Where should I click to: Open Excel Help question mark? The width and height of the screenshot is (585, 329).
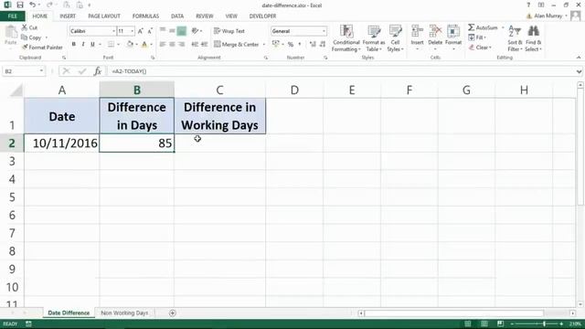click(x=528, y=5)
